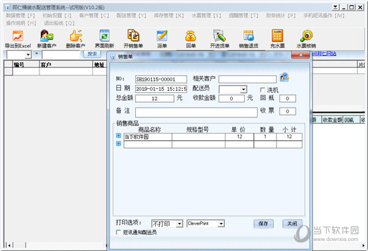Click the 关闭 button in sales dialog

pos(292,224)
